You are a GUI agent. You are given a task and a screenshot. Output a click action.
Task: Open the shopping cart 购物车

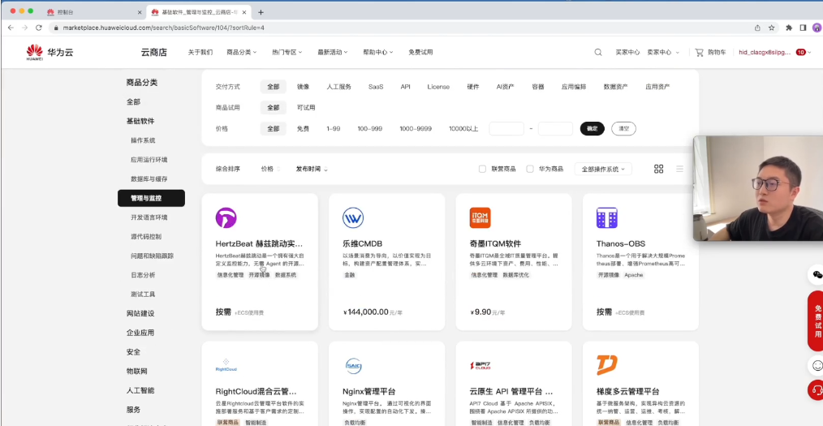tap(710, 52)
